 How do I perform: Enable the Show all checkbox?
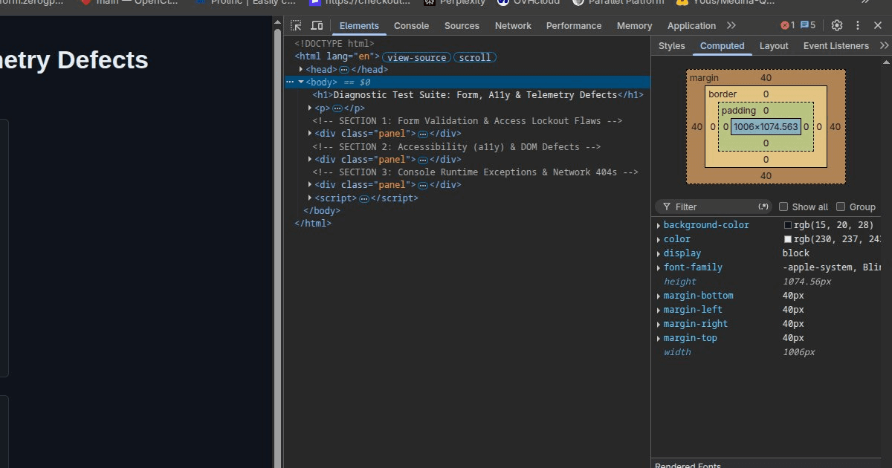[x=783, y=207]
